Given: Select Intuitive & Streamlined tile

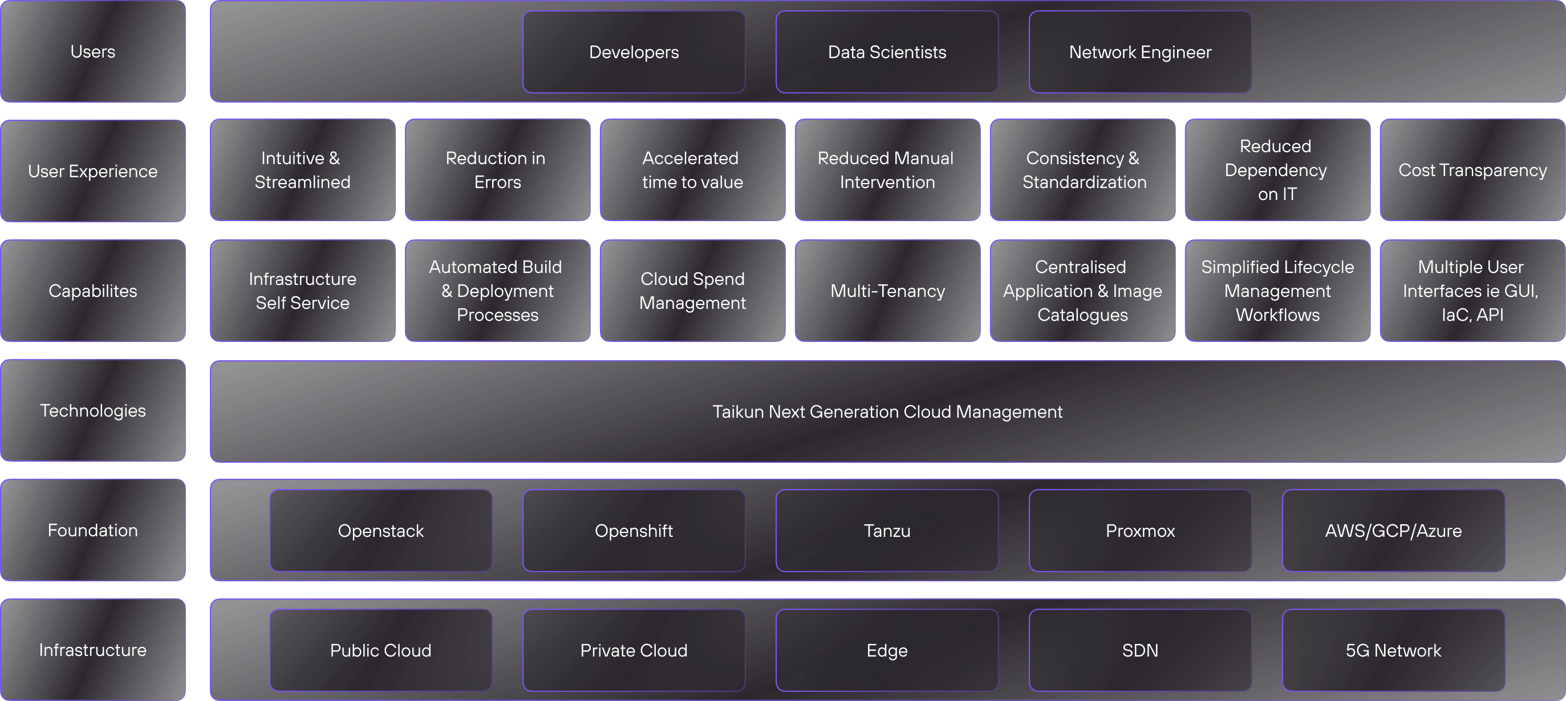Looking at the screenshot, I should tap(302, 170).
